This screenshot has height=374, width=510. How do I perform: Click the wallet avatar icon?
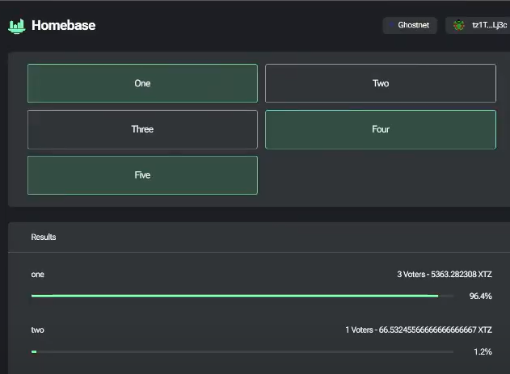coord(460,26)
